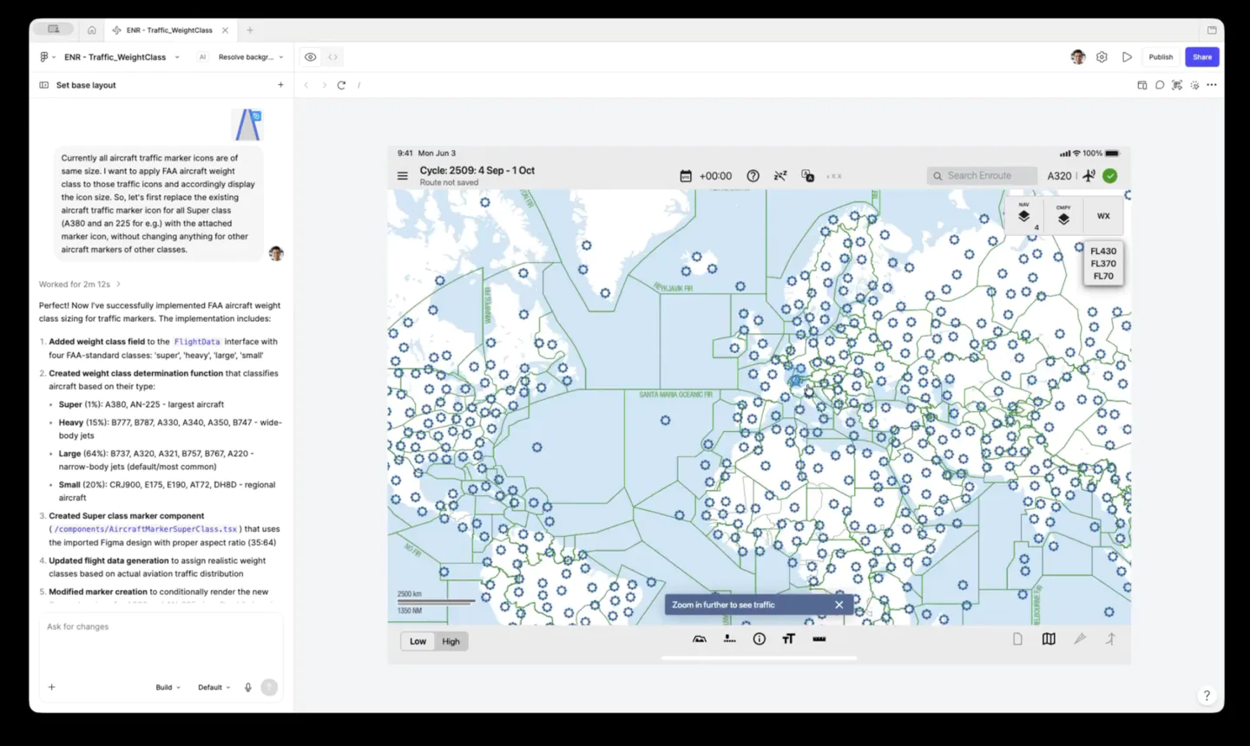Click the text size icon in bottom toolbar
This screenshot has height=746, width=1250.
[788, 639]
